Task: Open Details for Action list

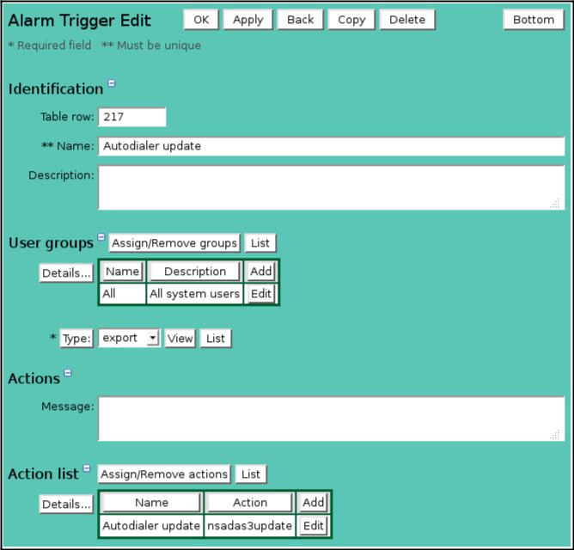Action: click(66, 504)
